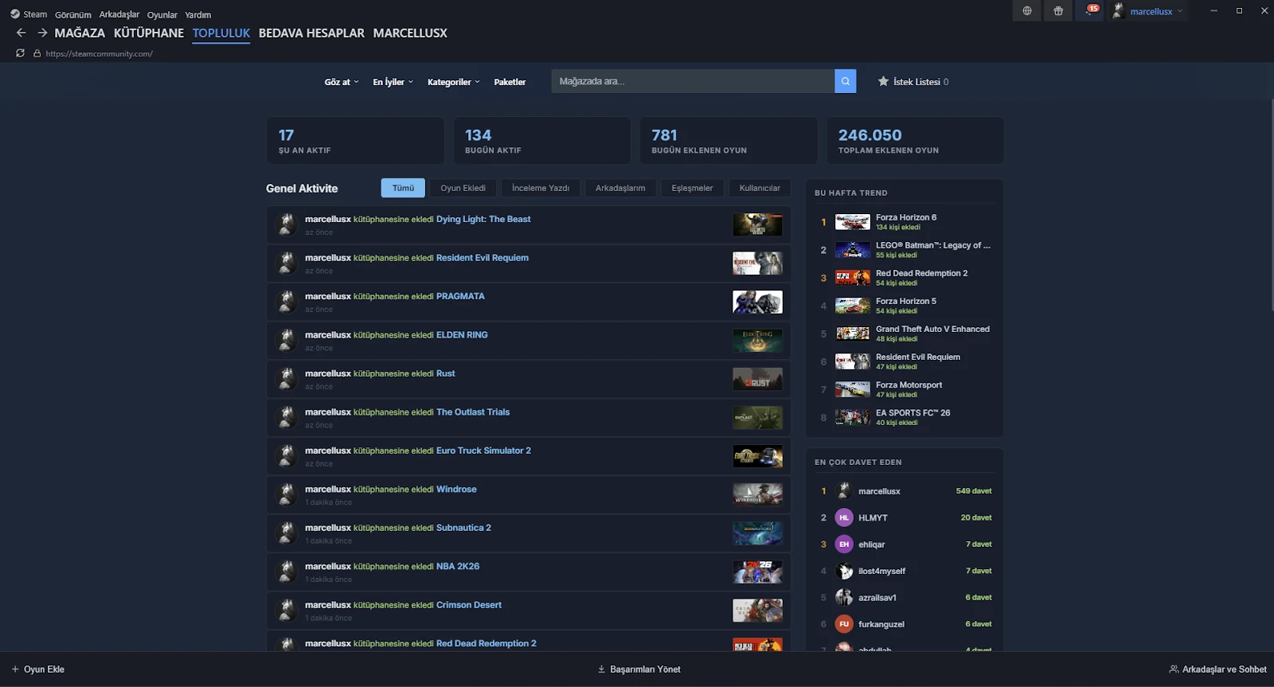This screenshot has width=1274, height=687.
Task: Open the Görünüm menu
Action: point(73,14)
